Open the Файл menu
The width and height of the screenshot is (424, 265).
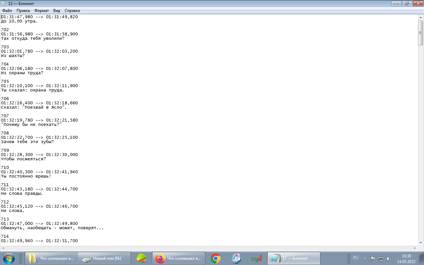[x=7, y=11]
